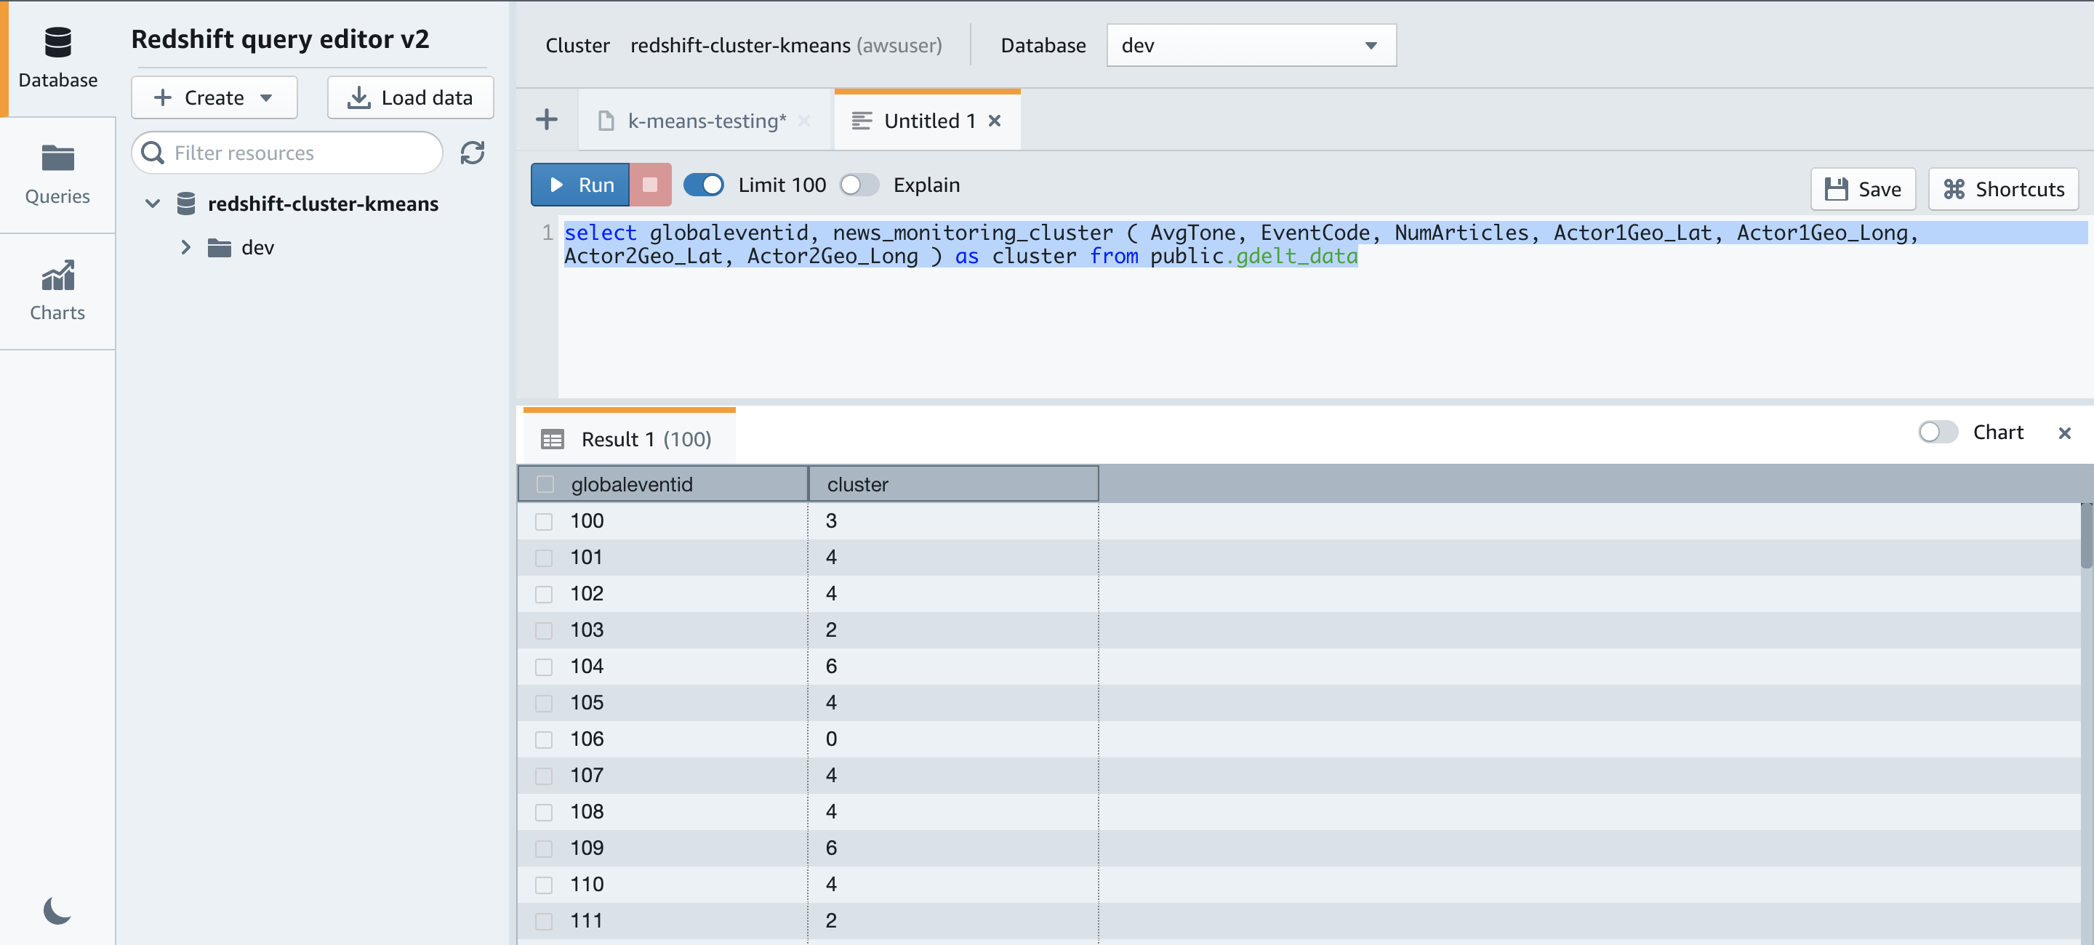Collapse redshift-cluster-kmeans tree node

(152, 203)
